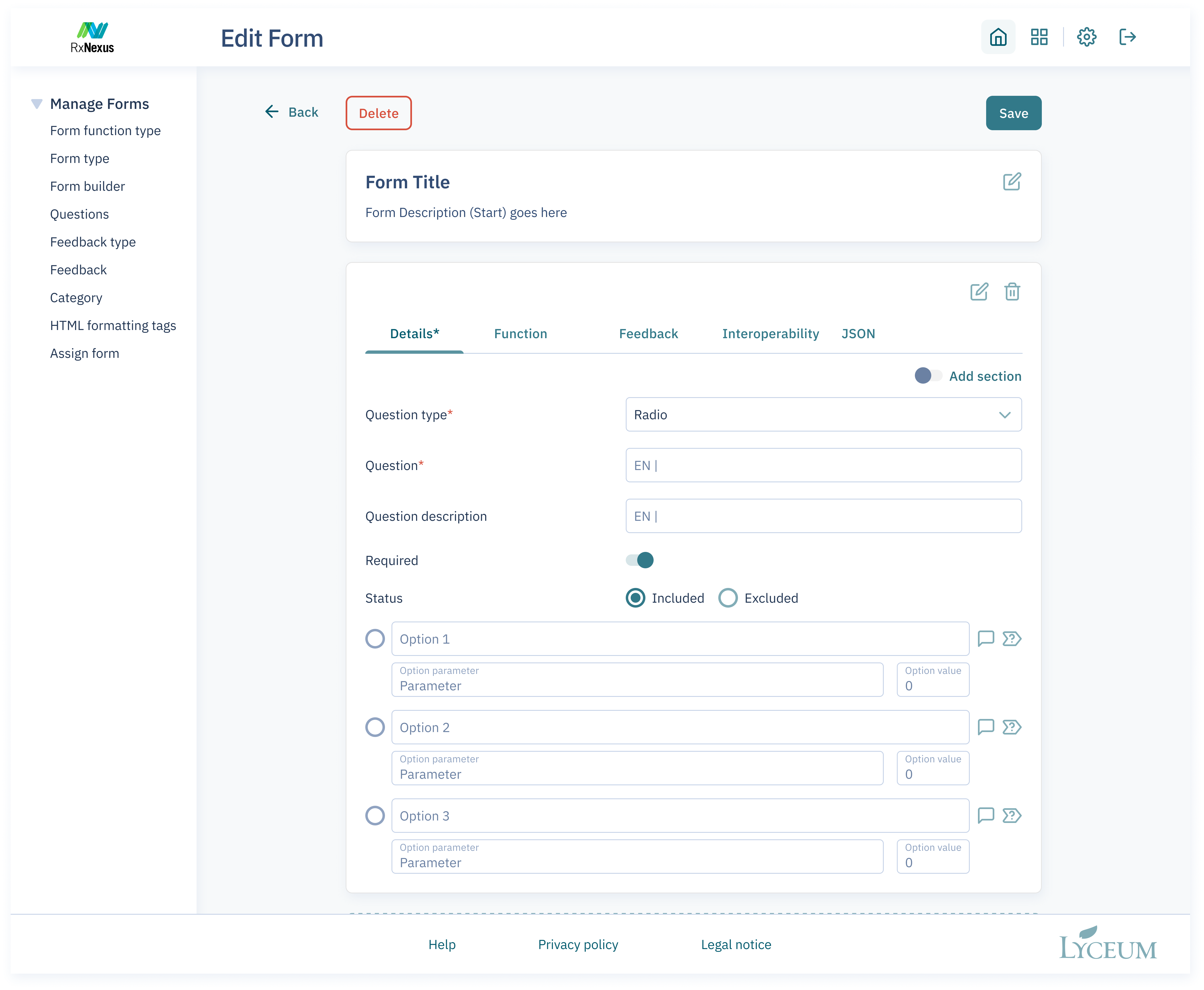Switch to the Interoperability tab
This screenshot has width=1204, height=990.
[770, 334]
